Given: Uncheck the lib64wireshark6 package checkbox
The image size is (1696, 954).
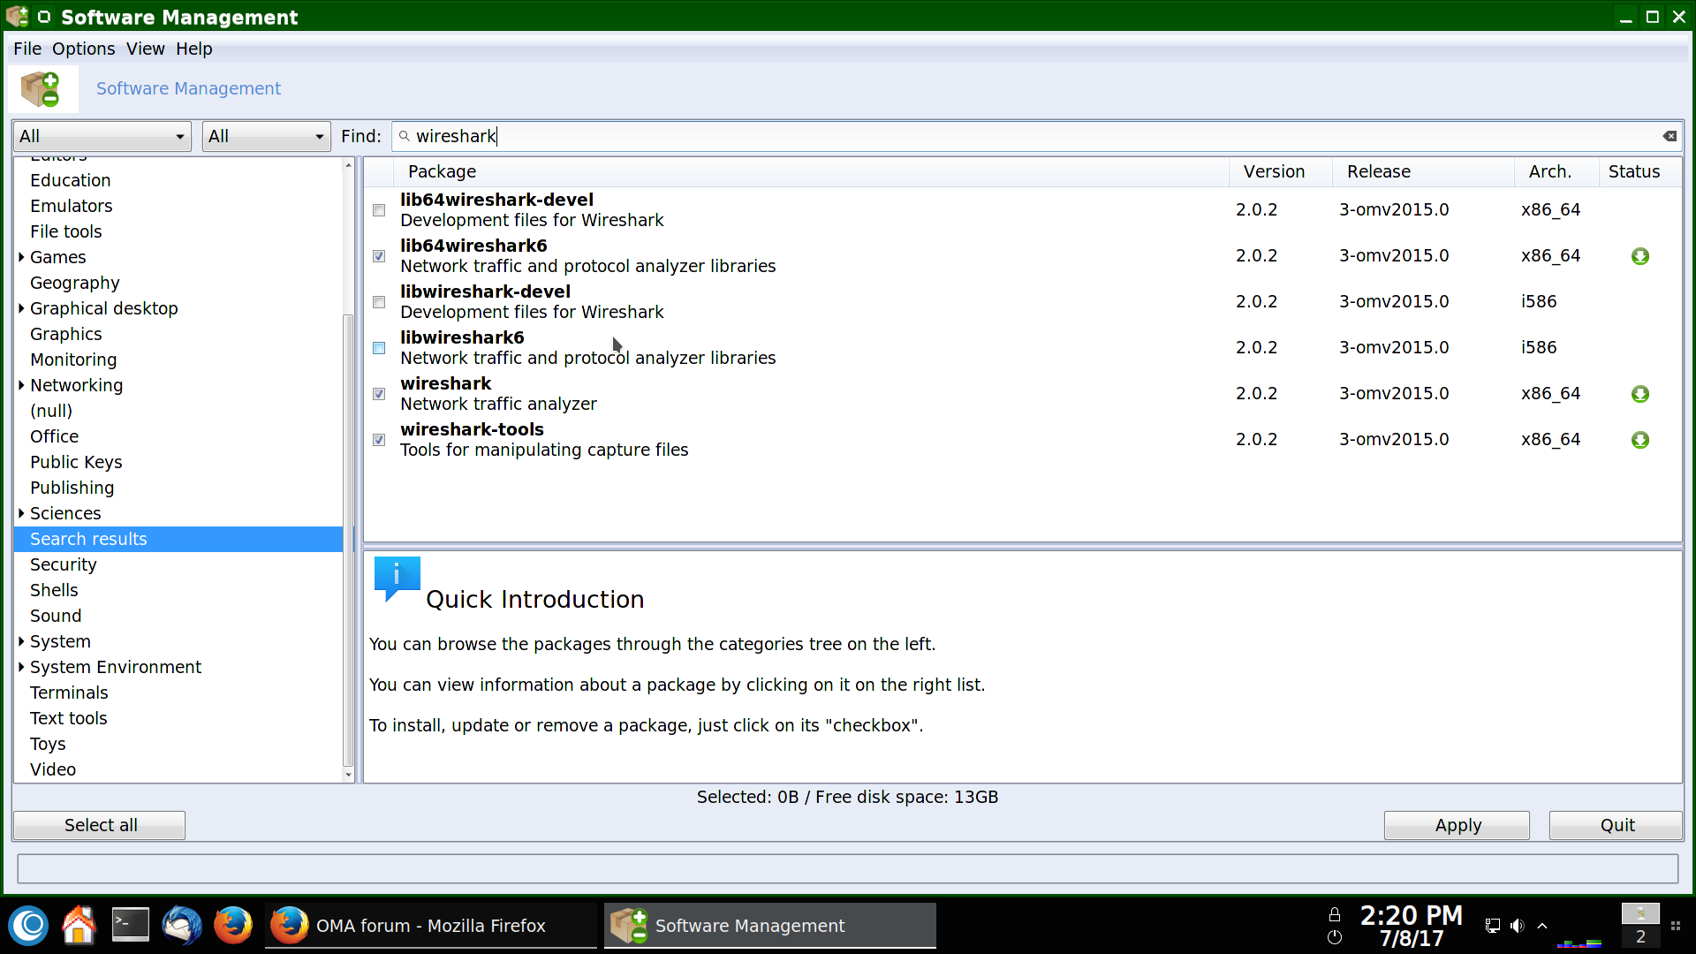Looking at the screenshot, I should click(379, 256).
